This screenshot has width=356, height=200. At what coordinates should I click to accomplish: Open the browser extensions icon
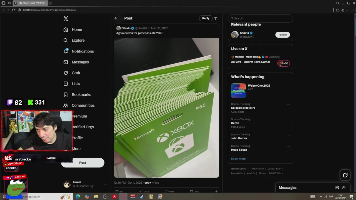tap(338, 10)
